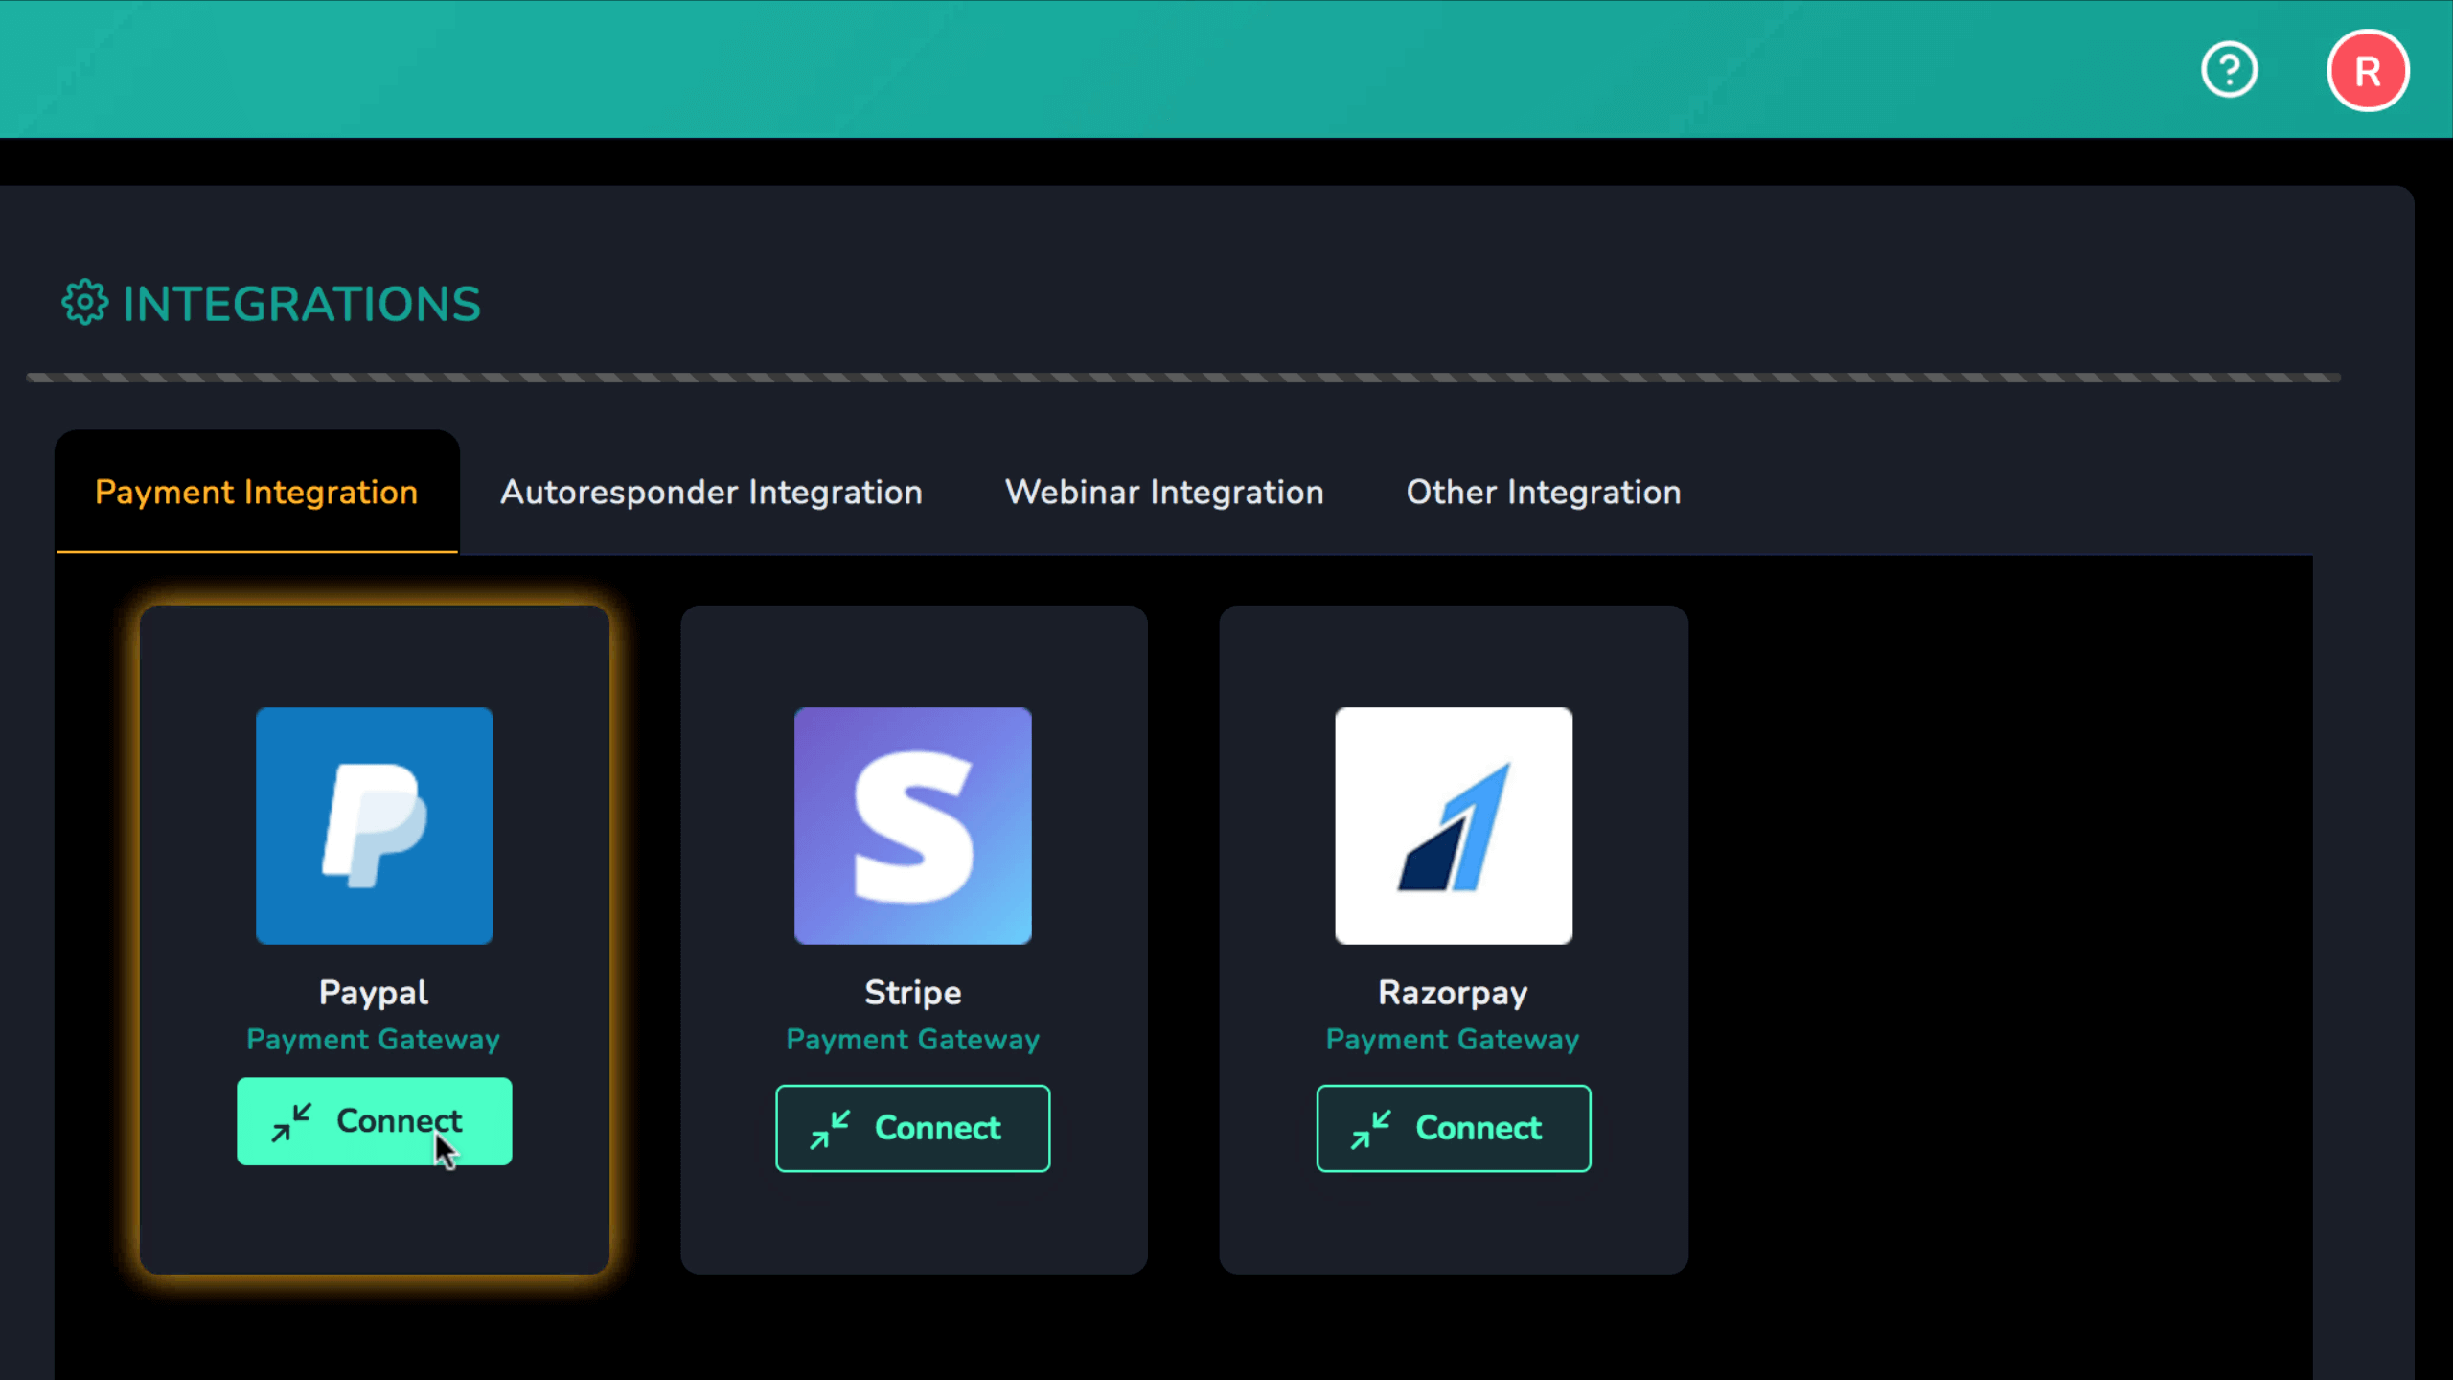Image resolution: width=2453 pixels, height=1380 pixels.
Task: Switch to Payment Integration tab
Action: (x=256, y=492)
